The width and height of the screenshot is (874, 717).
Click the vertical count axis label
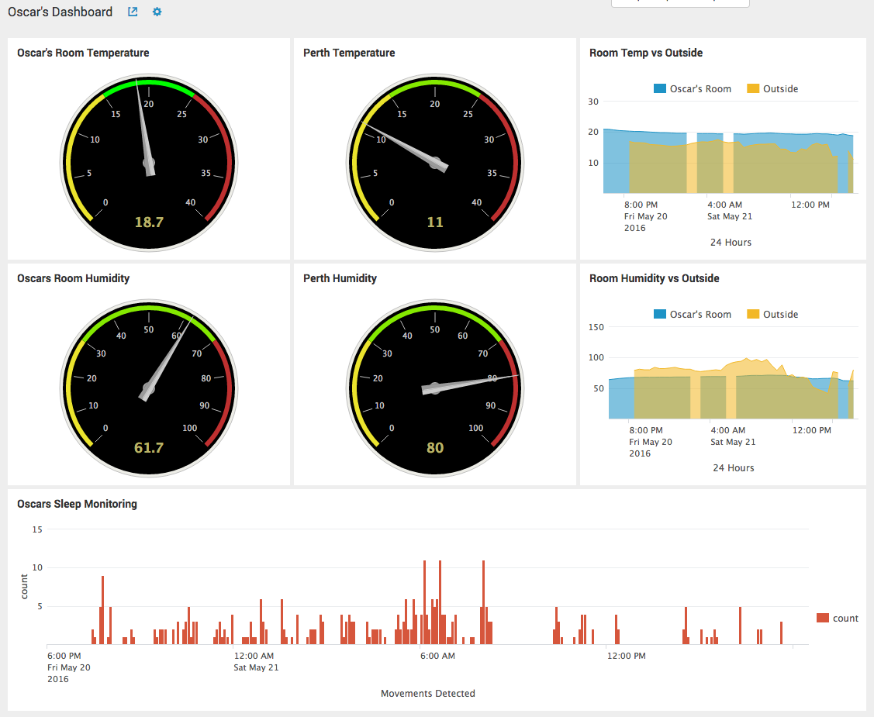[x=24, y=587]
